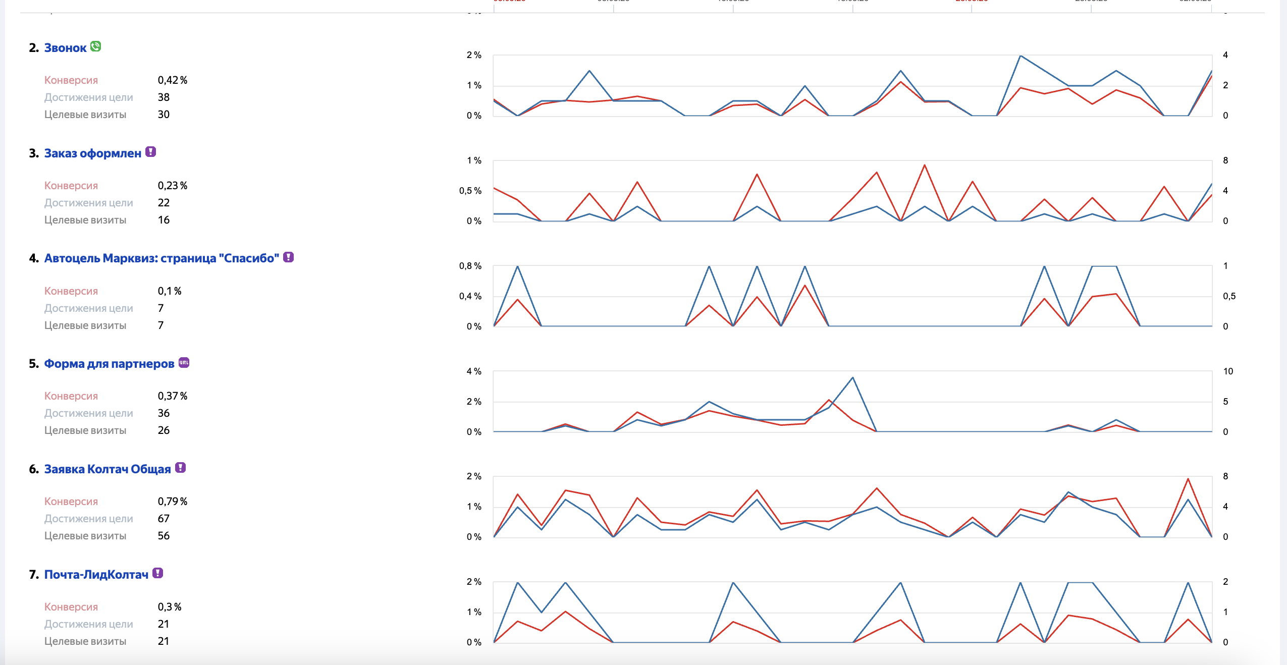Click the 4 % axis label on Форма chart
Screen dimensions: 1287x665
[x=474, y=371]
